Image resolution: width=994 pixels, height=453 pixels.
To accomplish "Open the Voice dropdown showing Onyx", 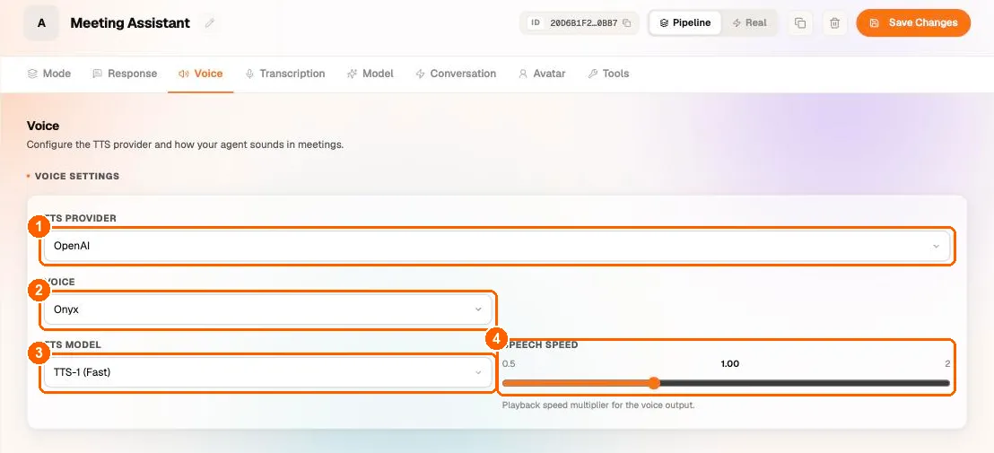I will coord(268,309).
